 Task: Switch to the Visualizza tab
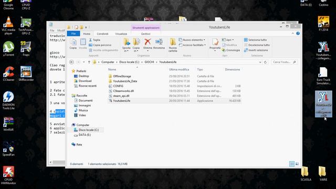click(x=121, y=34)
